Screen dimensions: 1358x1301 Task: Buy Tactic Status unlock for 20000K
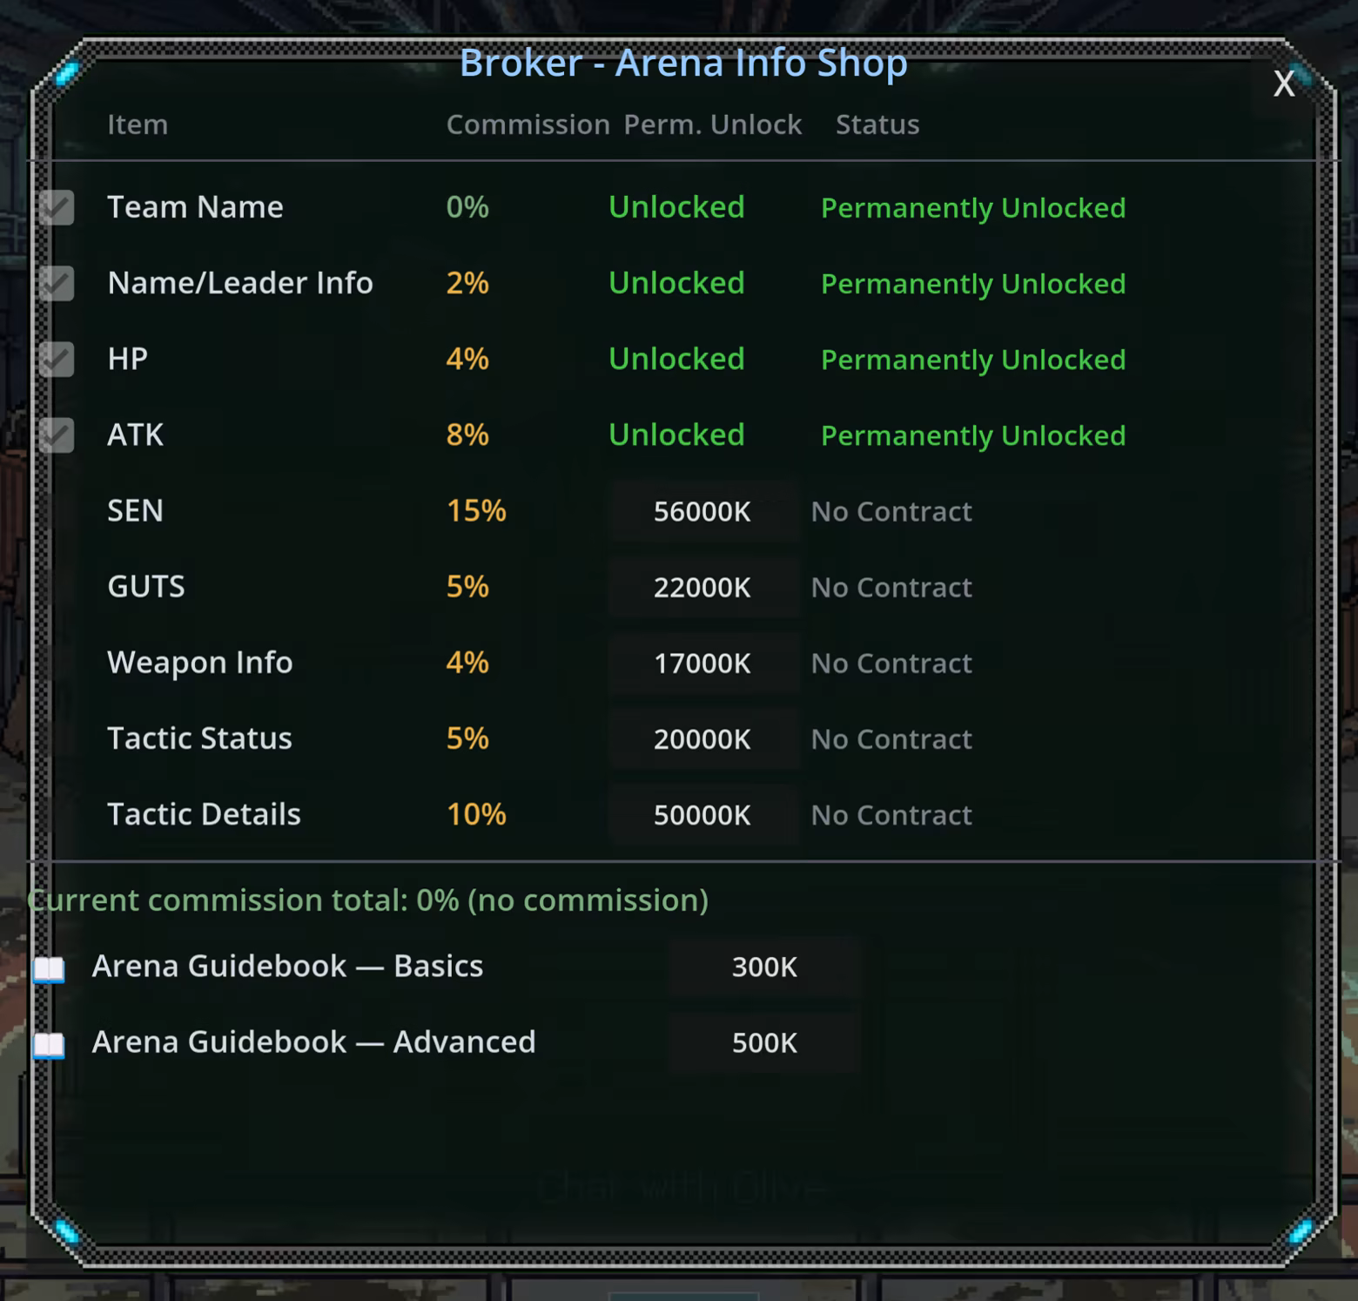(x=703, y=739)
